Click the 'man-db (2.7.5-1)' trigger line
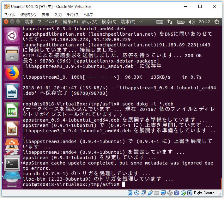 (87, 174)
